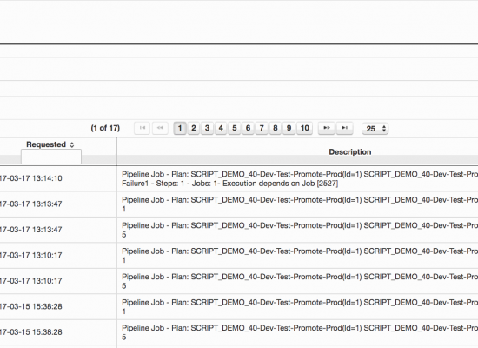Jump to the last page of results
Image resolution: width=478 pixels, height=348 pixels.
pos(344,128)
